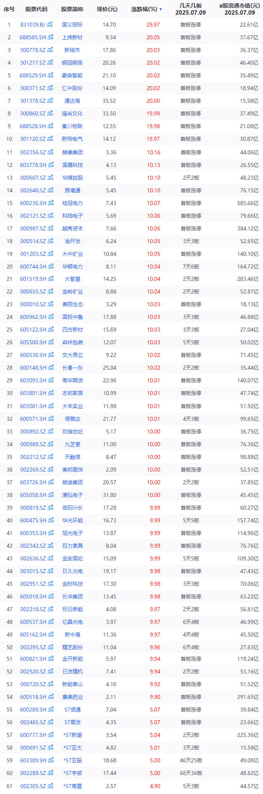Open stock code link 000607.SZ
Viewport: 263px width, 794px height.
[x=33, y=178]
